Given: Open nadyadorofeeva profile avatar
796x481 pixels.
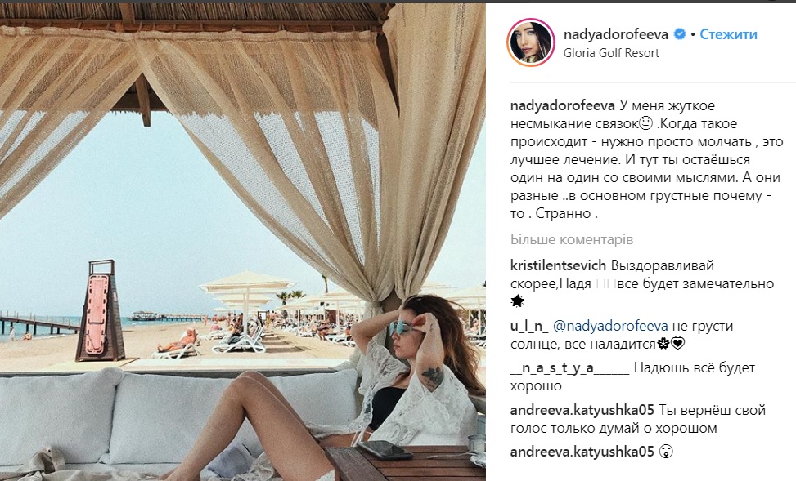Looking at the screenshot, I should [x=530, y=42].
